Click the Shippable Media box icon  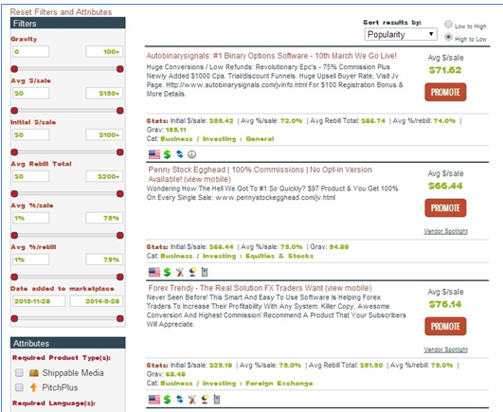pos(34,373)
